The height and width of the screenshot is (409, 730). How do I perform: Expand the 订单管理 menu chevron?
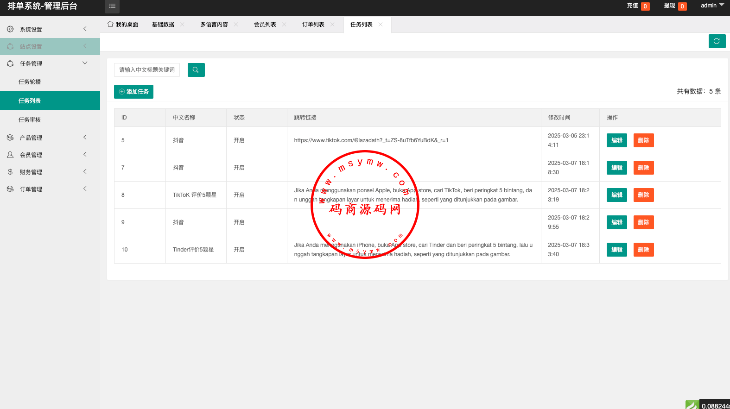click(85, 189)
